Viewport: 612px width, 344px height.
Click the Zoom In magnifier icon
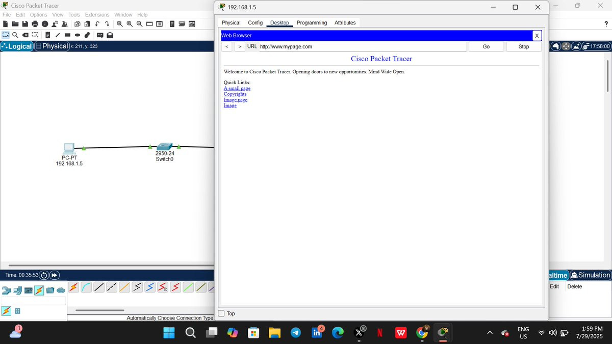click(120, 24)
